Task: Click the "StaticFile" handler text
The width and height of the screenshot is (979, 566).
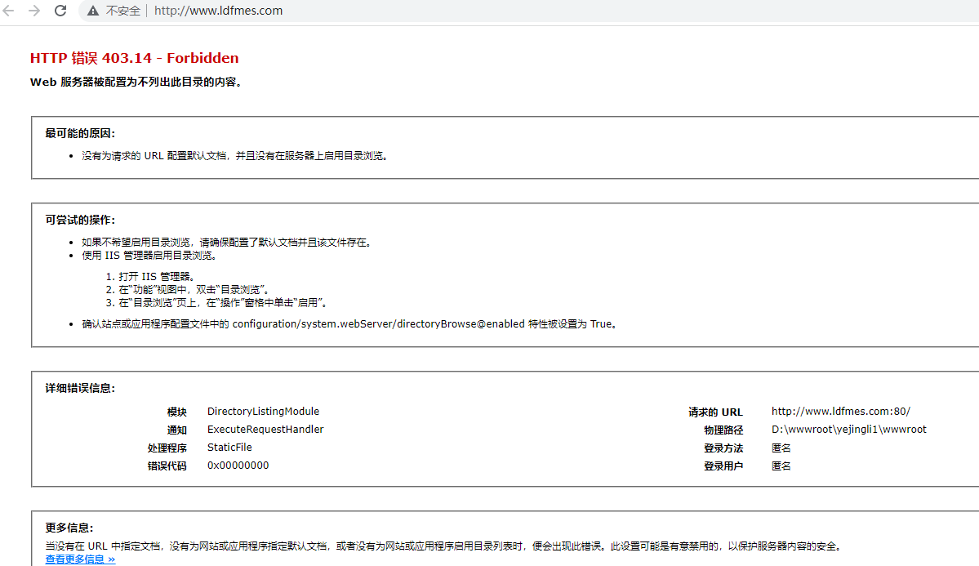Action: click(229, 448)
